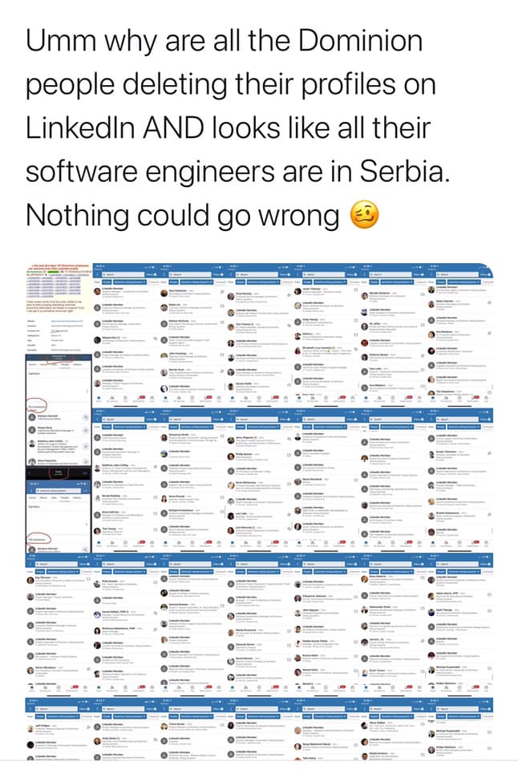Click the yellow highlighted note at collage top-left

pos(59,288)
